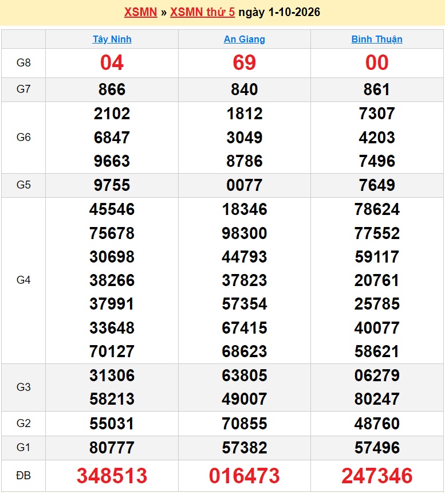The width and height of the screenshot is (445, 493).
Task: Click the G4 row label
Action: [x=23, y=280]
